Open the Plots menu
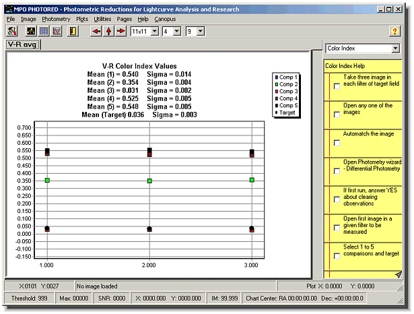This screenshot has width=414, height=314. tap(82, 19)
